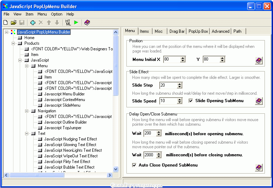Move item up with the up arrow icon
273x188 pixels.
(49, 23)
